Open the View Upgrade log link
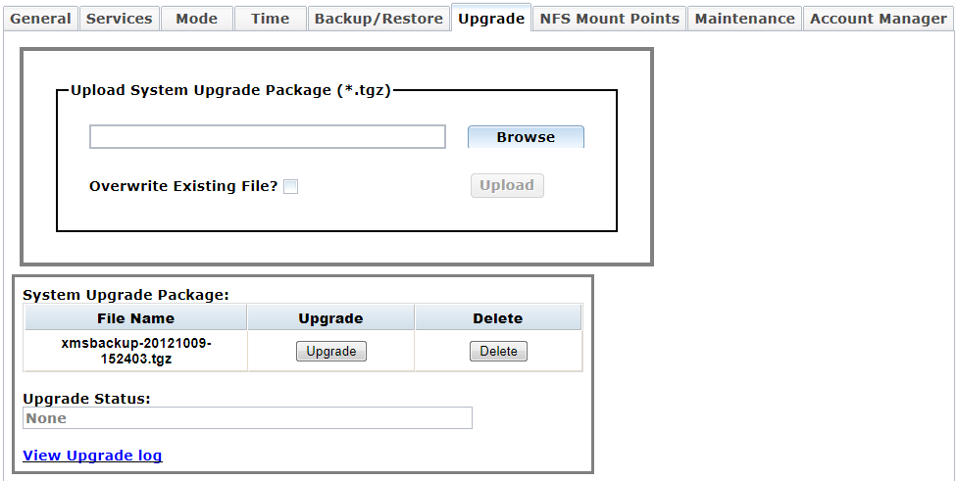The image size is (958, 481). click(x=92, y=456)
